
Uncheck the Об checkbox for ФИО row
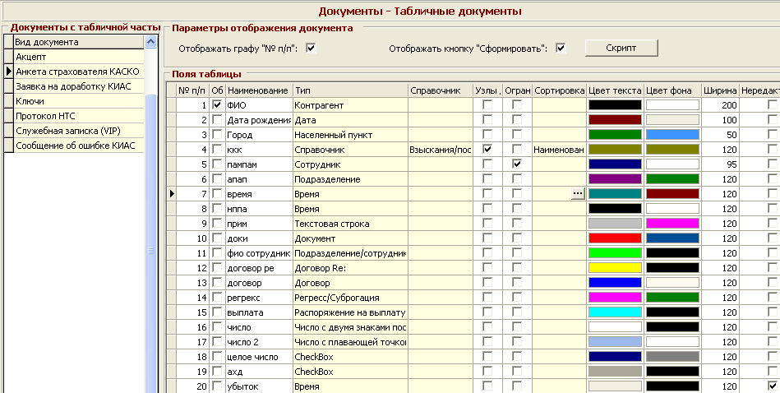(x=217, y=105)
